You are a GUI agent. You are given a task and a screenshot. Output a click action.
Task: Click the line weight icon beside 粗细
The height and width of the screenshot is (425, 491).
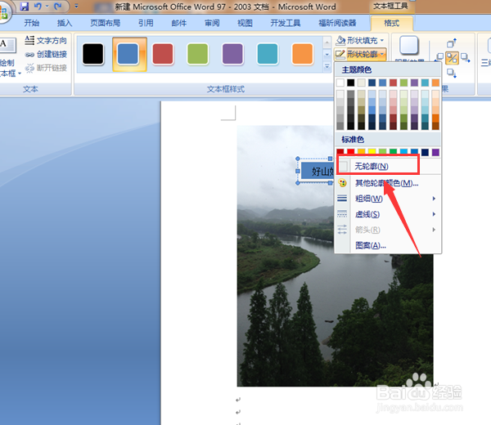click(x=342, y=199)
